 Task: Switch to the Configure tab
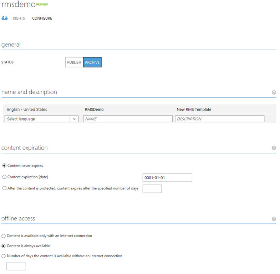pos(42,18)
